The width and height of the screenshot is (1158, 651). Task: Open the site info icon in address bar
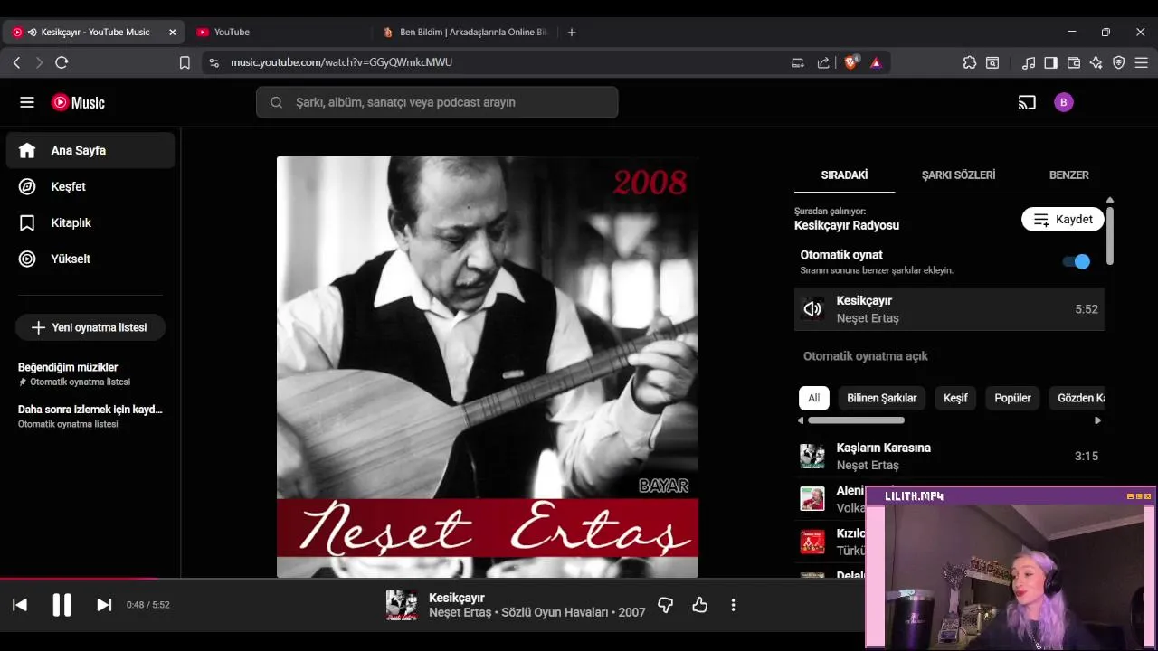(214, 62)
